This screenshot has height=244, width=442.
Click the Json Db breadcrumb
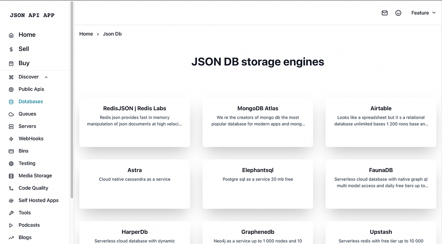tap(112, 34)
